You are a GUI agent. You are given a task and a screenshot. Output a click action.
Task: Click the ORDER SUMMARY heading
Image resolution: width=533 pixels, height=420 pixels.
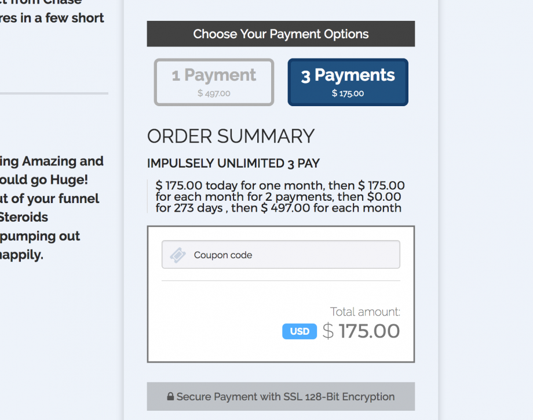[231, 136]
